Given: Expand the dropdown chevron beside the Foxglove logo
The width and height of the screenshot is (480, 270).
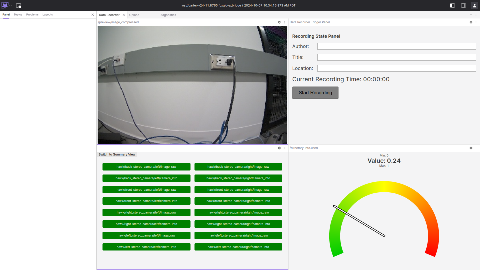Looking at the screenshot, I should (x=10, y=5).
